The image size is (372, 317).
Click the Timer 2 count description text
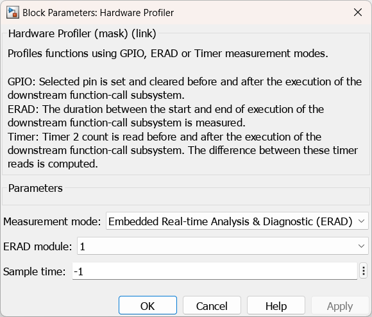click(183, 150)
